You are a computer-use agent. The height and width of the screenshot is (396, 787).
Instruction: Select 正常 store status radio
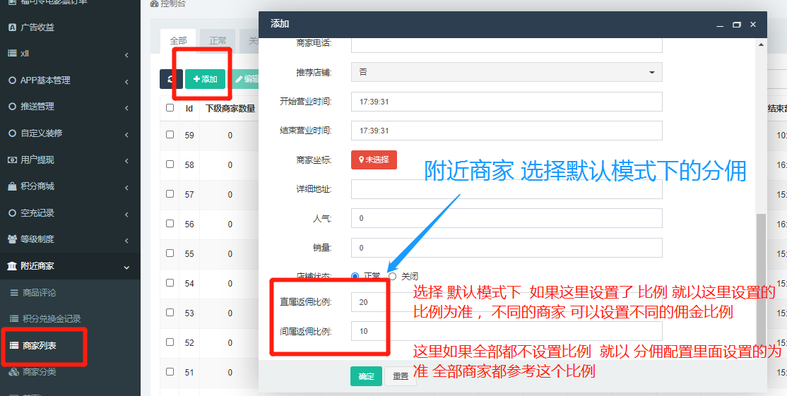[355, 276]
